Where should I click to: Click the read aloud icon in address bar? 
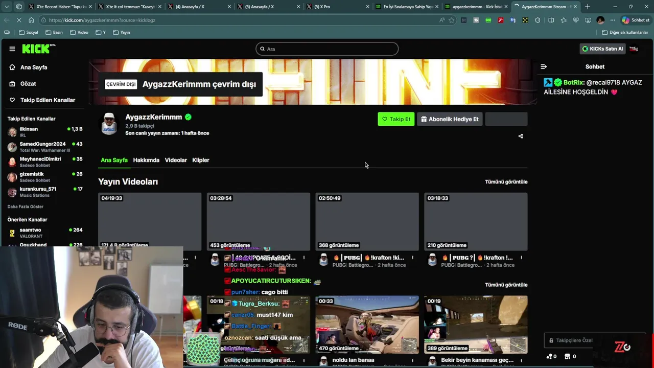[x=442, y=20]
